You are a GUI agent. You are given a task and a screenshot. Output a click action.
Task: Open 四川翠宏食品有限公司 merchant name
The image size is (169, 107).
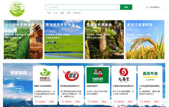[70, 86]
